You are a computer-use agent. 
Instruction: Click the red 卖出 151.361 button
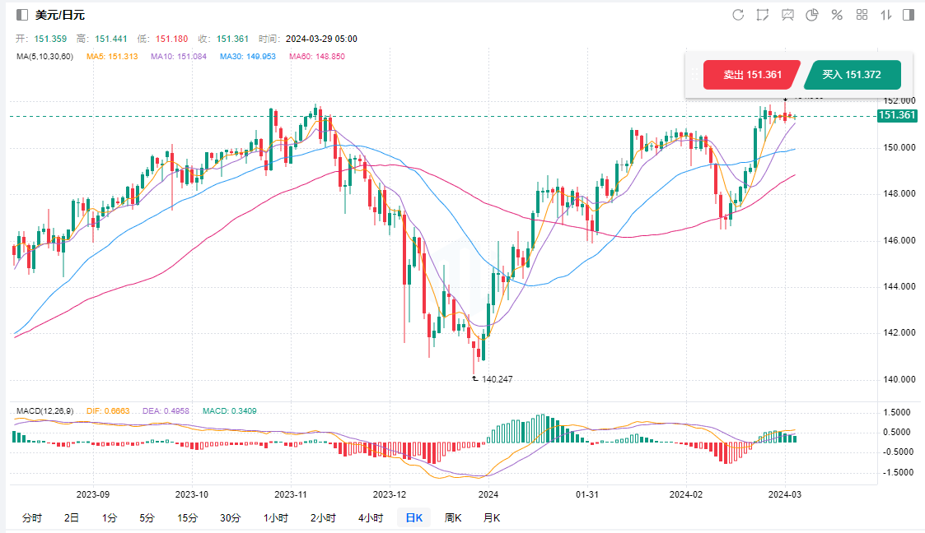click(x=751, y=75)
